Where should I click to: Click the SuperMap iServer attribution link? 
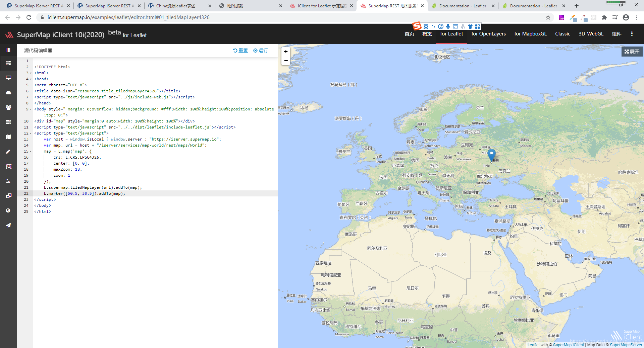click(626, 345)
